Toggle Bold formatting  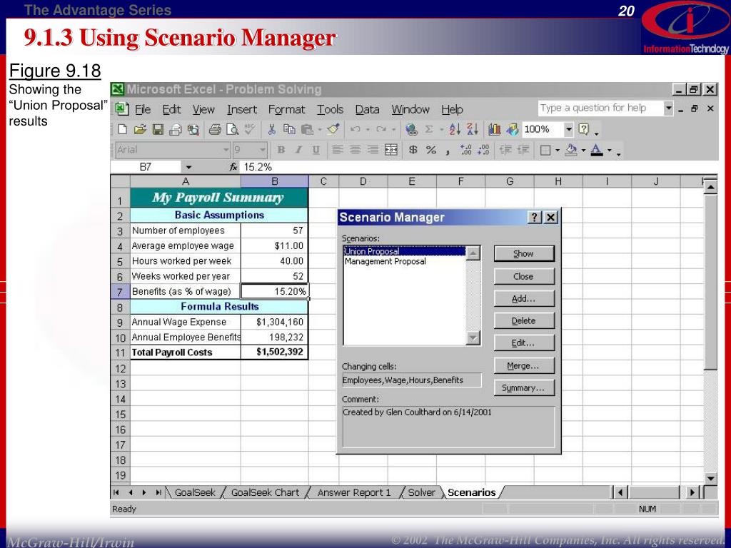coord(281,150)
